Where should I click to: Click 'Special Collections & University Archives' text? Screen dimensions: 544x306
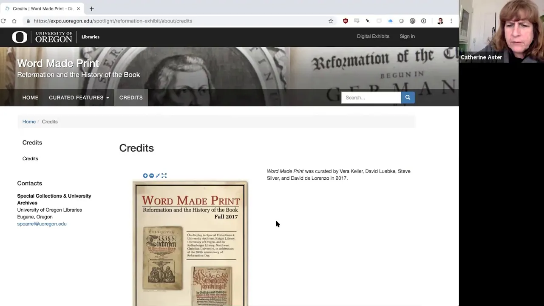54,199
